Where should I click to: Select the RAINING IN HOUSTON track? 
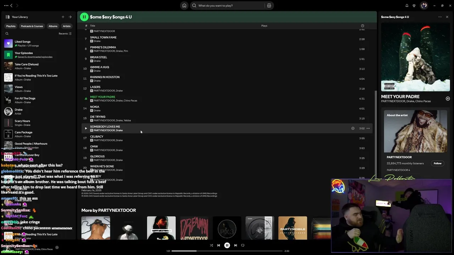(x=227, y=79)
